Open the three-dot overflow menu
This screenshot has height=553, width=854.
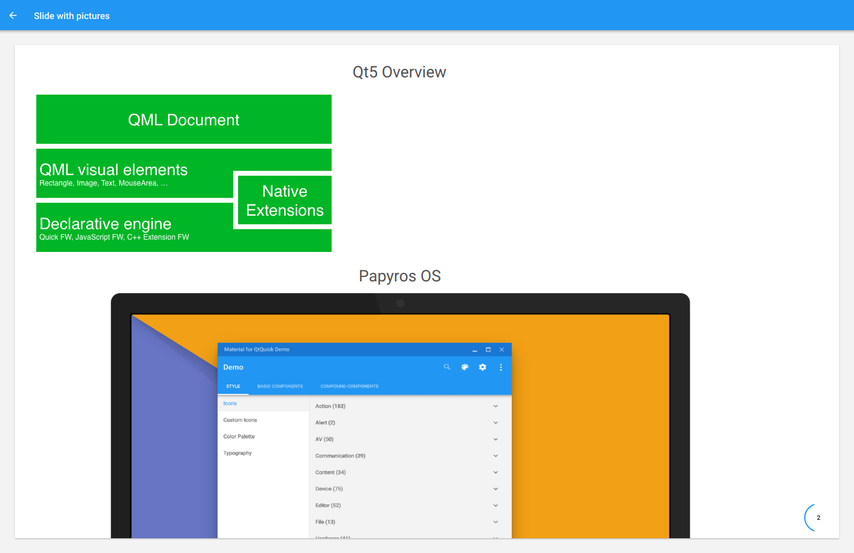point(501,367)
